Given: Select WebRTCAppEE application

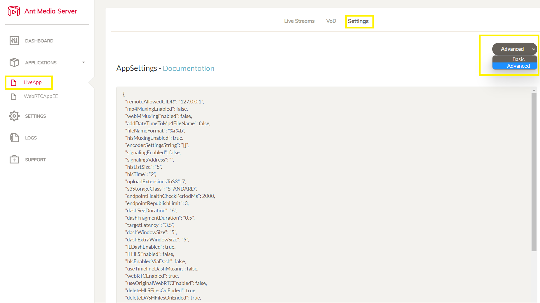Looking at the screenshot, I should pyautogui.click(x=41, y=96).
